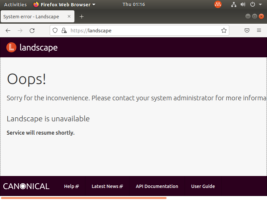The image size is (267, 200).
Task: Open the clock showing Thu 01:16
Action: click(134, 4)
